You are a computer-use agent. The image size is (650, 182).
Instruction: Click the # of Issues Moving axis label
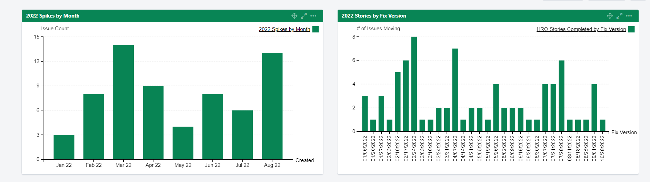click(x=378, y=29)
